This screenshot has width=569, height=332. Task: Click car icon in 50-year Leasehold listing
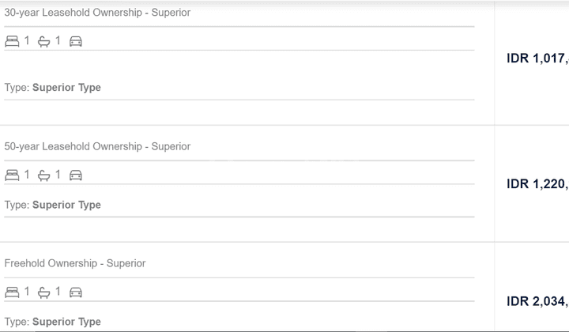tap(76, 175)
